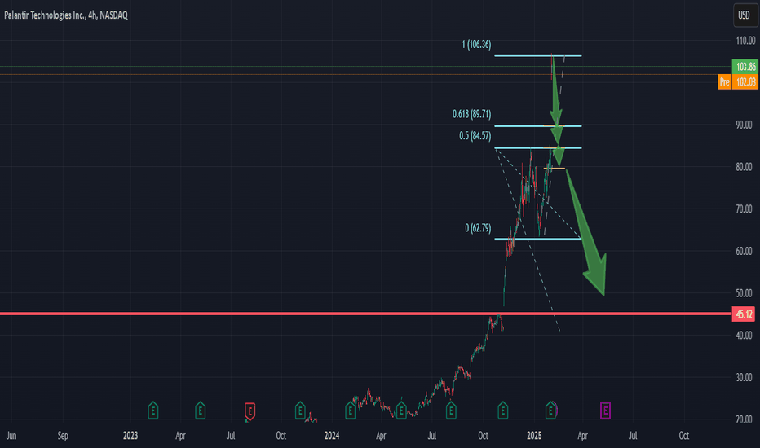Click the Palantir Technologies Inc. chart title
Viewport: 760px width, 448px height.
point(66,15)
